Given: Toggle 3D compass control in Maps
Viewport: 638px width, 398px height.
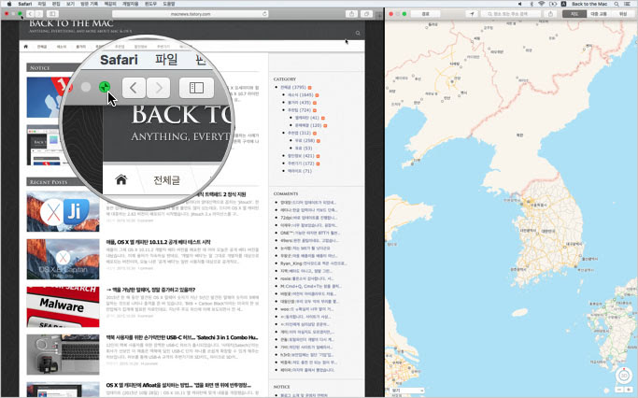Looking at the screenshot, I should coord(624,376).
